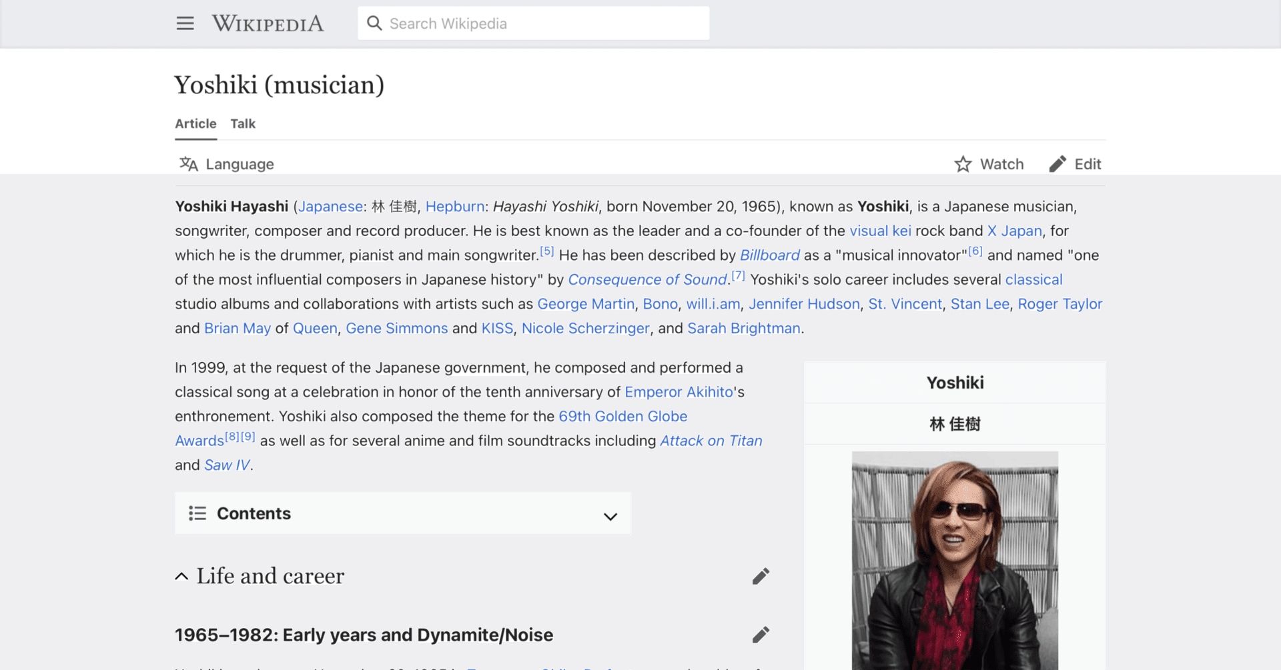The width and height of the screenshot is (1281, 670).
Task: Edit the Early years and Dynamite/Noise section
Action: click(761, 635)
